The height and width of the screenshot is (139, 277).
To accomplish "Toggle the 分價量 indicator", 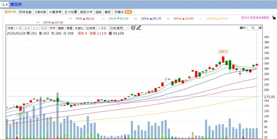I will click(102, 28).
